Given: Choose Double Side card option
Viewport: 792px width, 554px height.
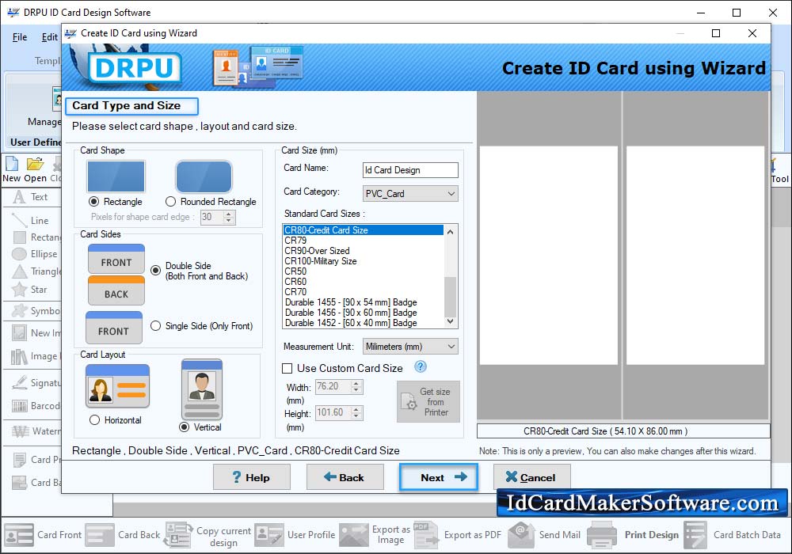Looking at the screenshot, I should (155, 271).
